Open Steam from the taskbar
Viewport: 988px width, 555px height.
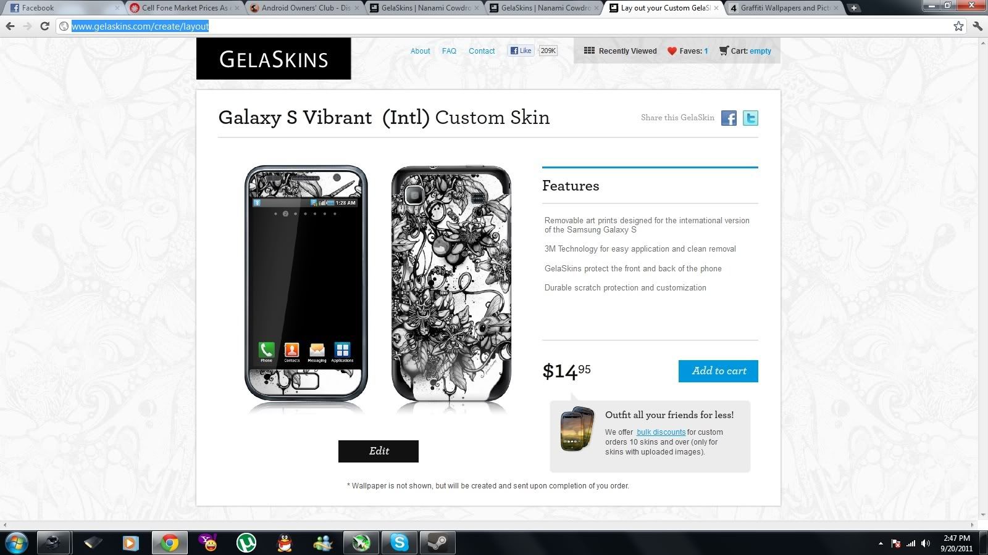click(438, 543)
